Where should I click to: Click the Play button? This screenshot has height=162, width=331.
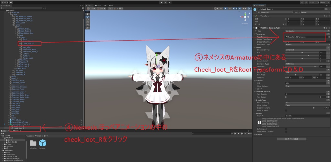161,2
